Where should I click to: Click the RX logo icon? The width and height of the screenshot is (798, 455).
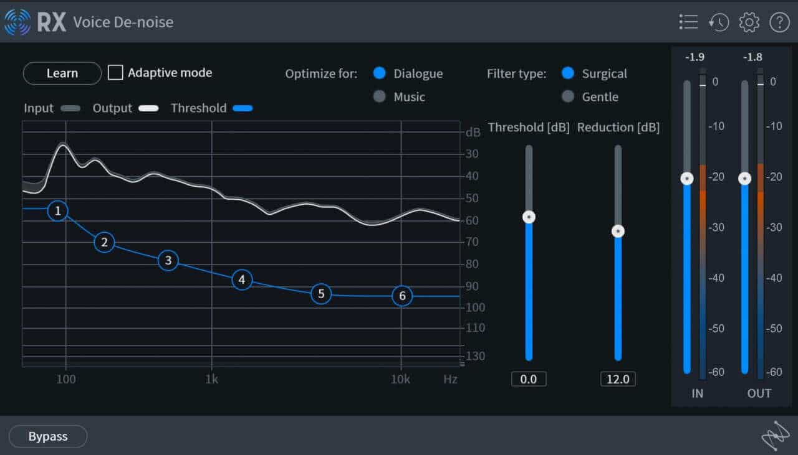(17, 22)
